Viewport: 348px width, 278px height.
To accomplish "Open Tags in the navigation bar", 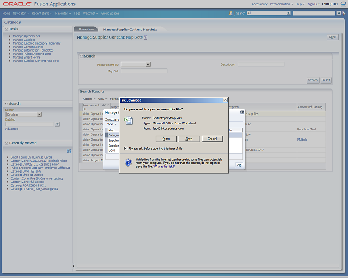I will click(x=77, y=13).
